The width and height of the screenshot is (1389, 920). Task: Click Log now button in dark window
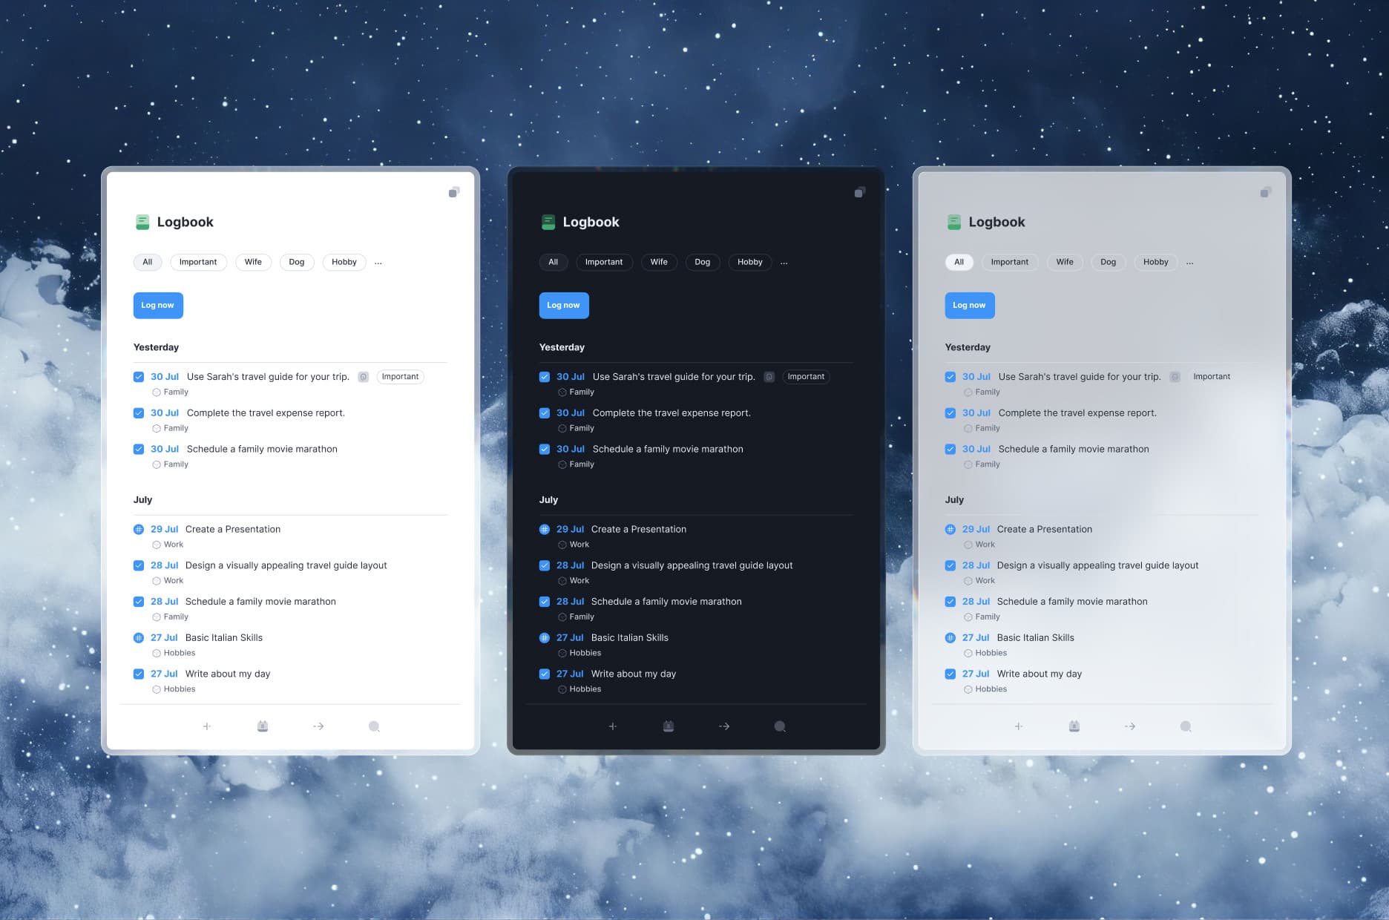pos(564,306)
